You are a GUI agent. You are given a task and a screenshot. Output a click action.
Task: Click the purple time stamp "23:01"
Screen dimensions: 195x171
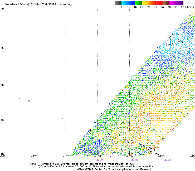[100, 160]
